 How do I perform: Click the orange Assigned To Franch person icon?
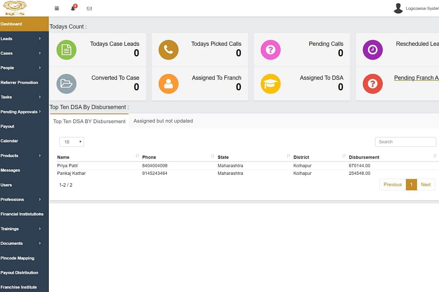[169, 84]
